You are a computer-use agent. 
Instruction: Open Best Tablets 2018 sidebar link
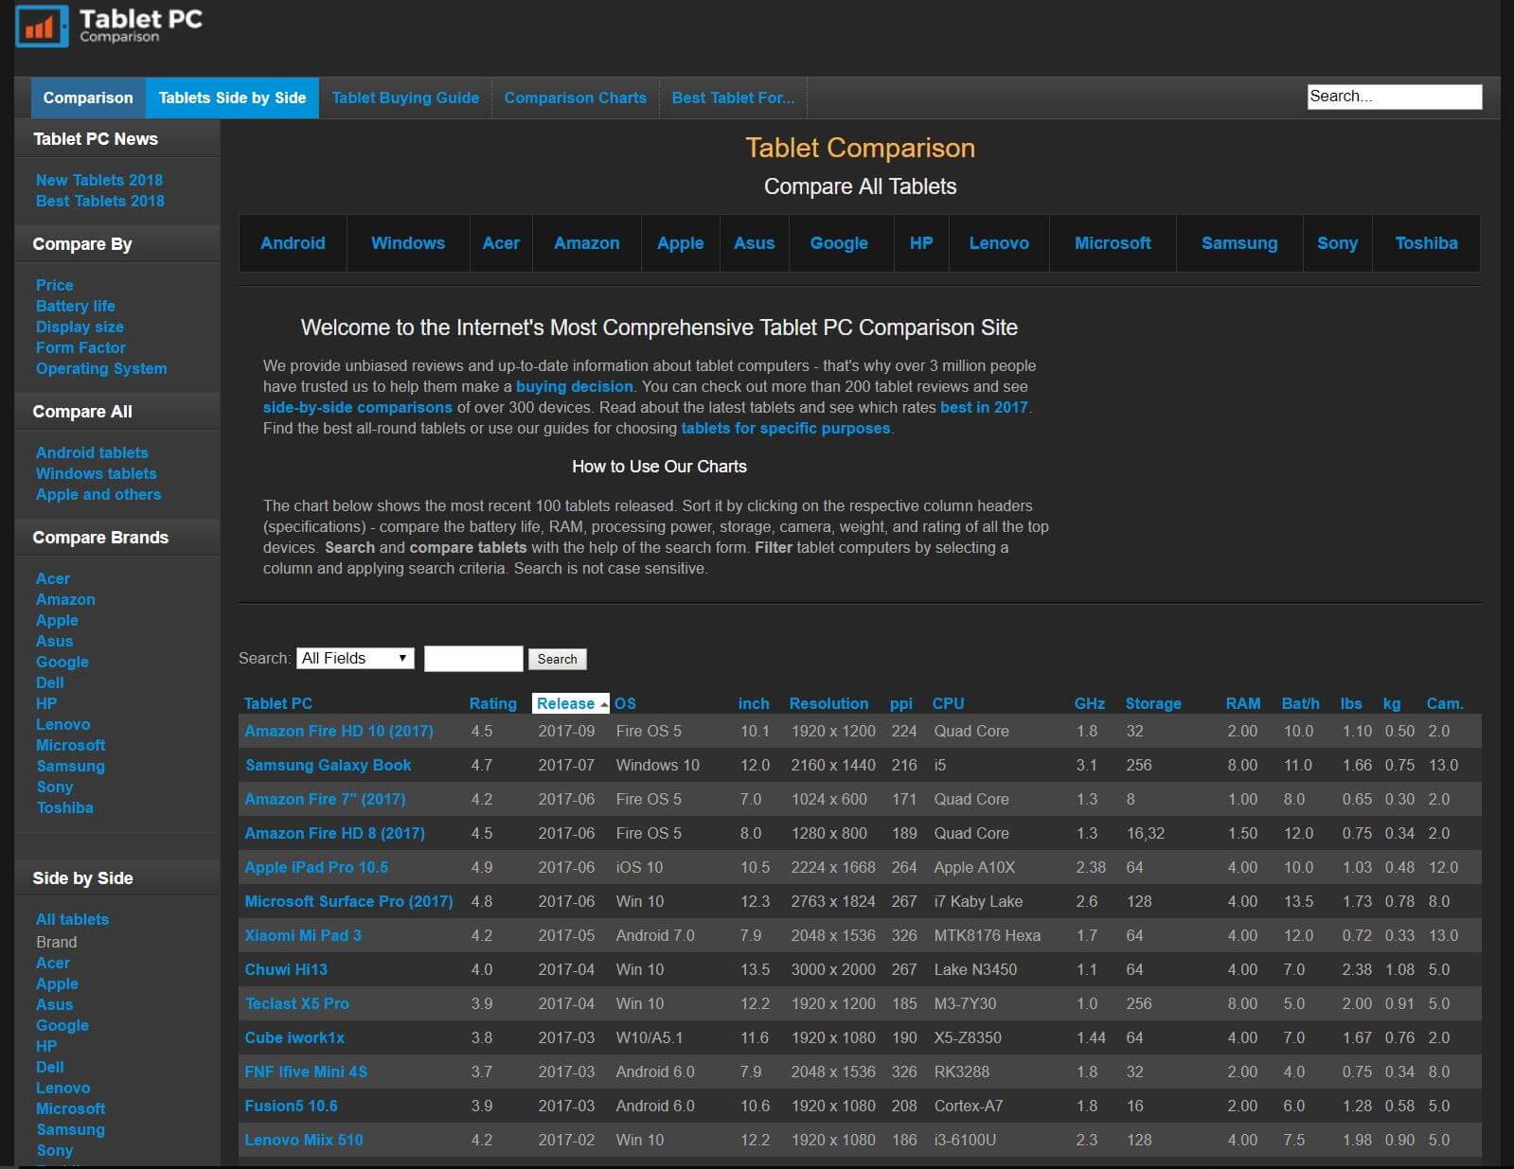[x=100, y=201]
